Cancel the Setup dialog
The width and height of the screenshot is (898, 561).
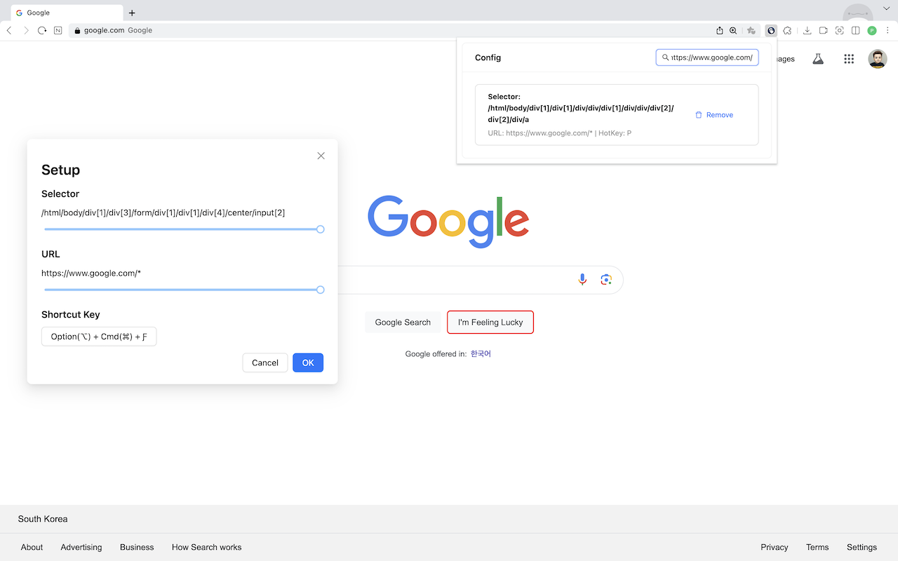tap(264, 363)
